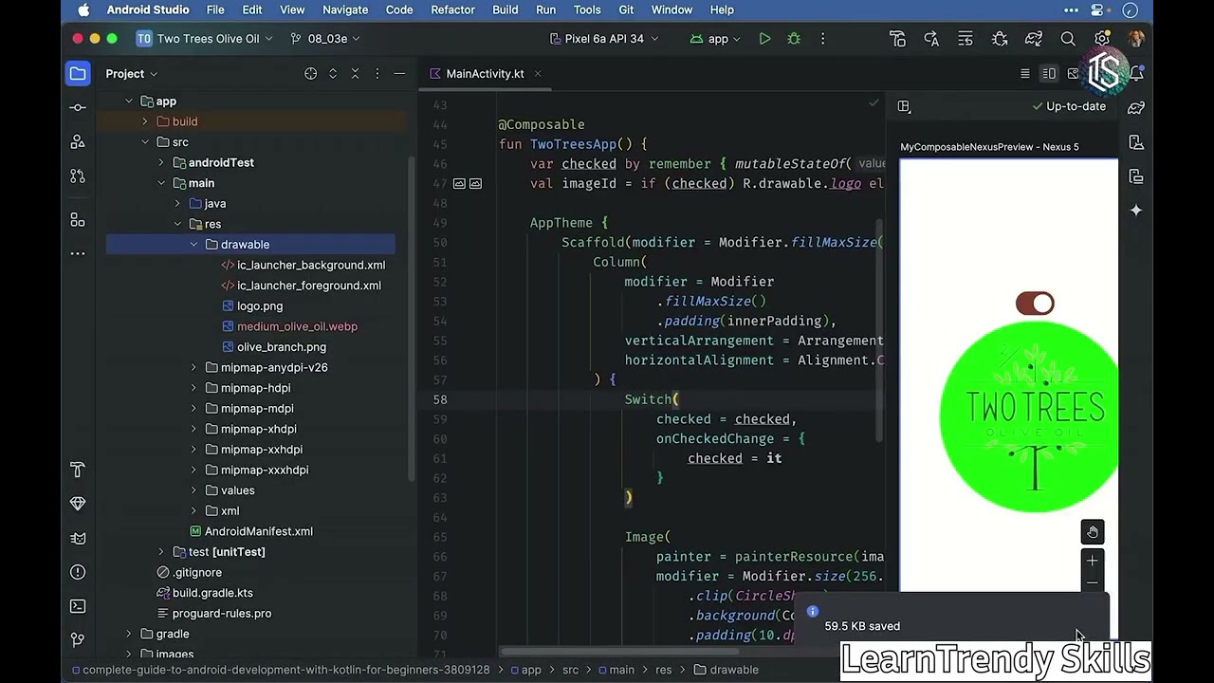The image size is (1214, 683).
Task: Expand the java folder chevron
Action: 177,204
